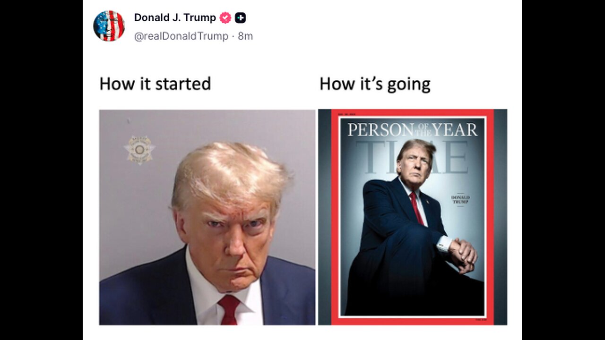
Task: Select the How it started caption
Action: [155, 84]
